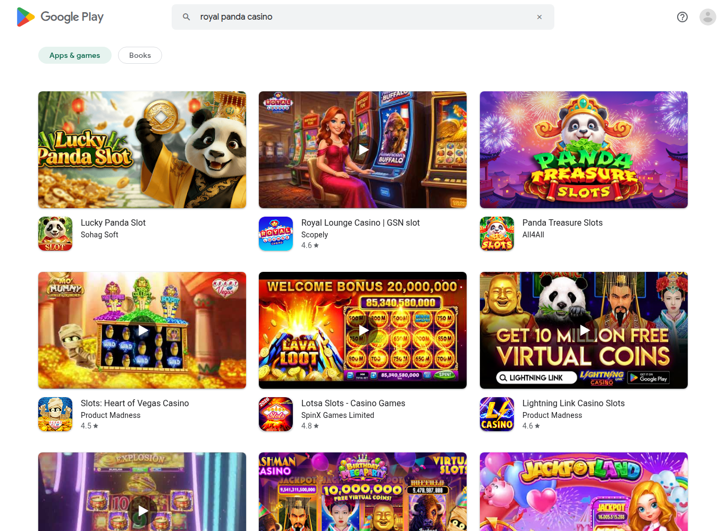726x531 pixels.
Task: Click the Lightning Link Casino app icon
Action: pyautogui.click(x=497, y=414)
